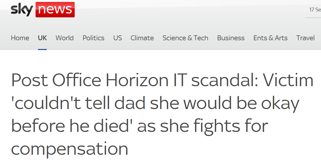This screenshot has width=321, height=167.
Task: Open the Ents & Arts section
Action: [270, 38]
